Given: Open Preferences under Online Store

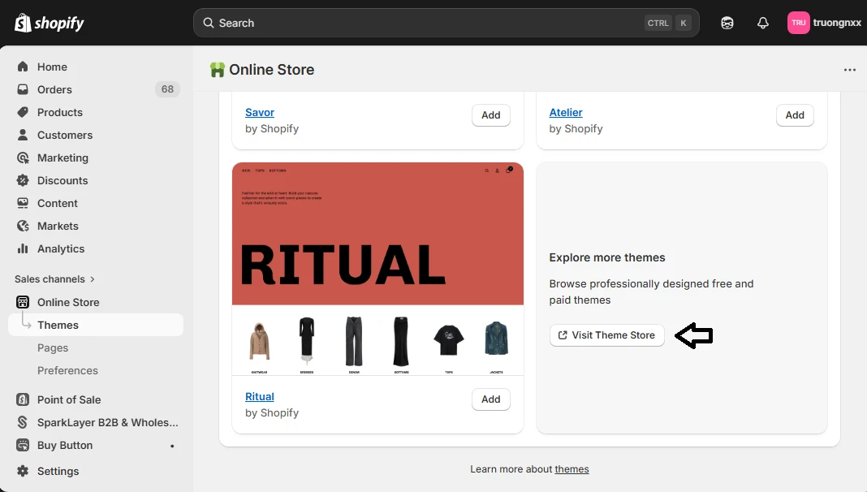Looking at the screenshot, I should click(x=67, y=370).
